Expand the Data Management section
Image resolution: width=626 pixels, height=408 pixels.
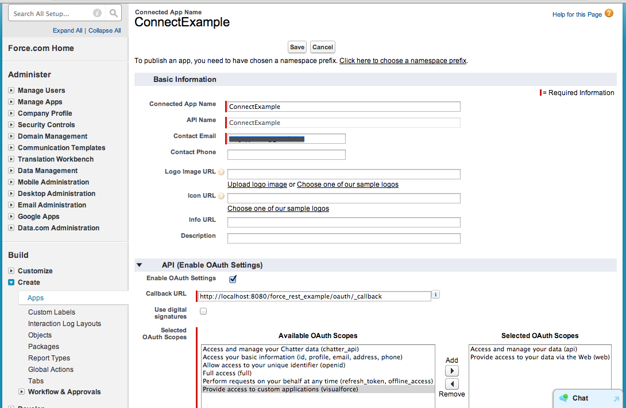tap(11, 171)
